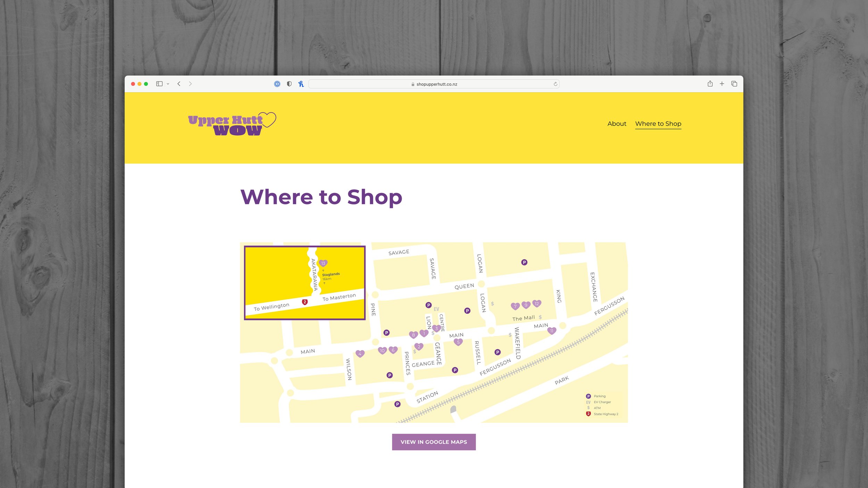The width and height of the screenshot is (868, 488).
Task: Select the Where to Shop nav link
Action: 658,124
